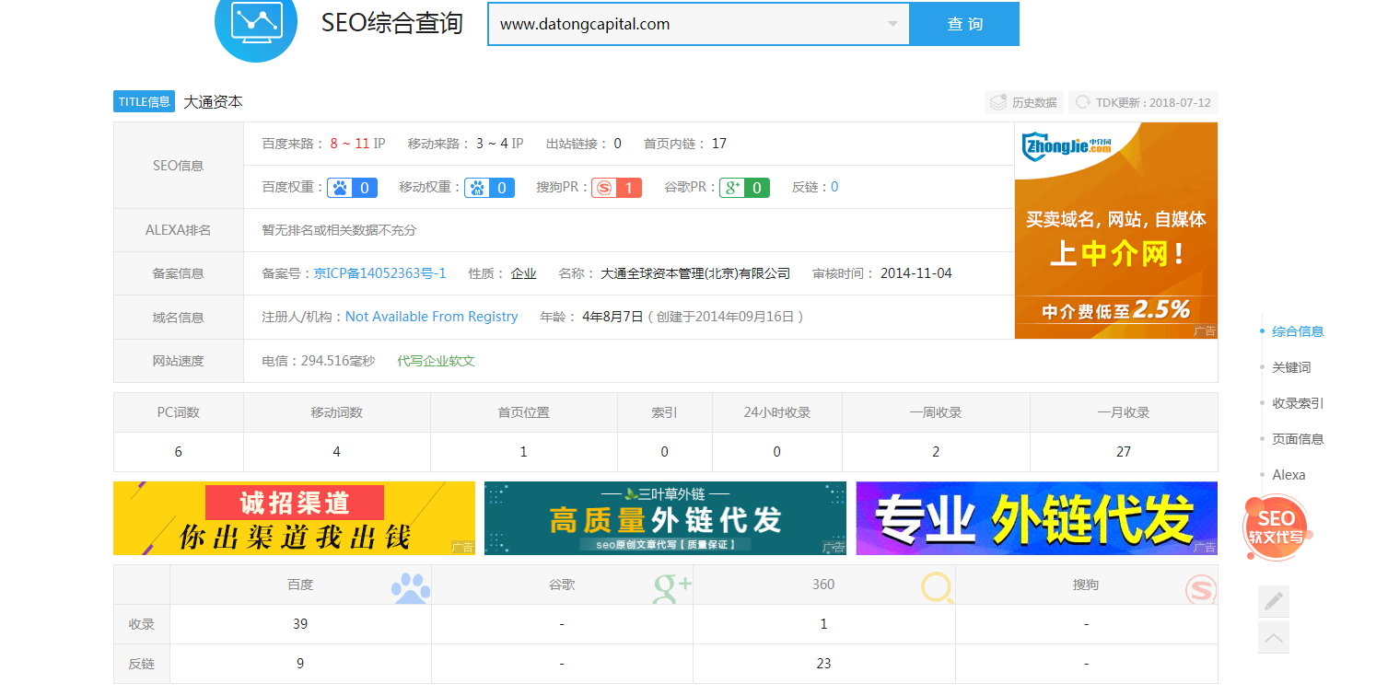Open 历史数据 history data button
The image size is (1376, 695).
click(x=1024, y=102)
